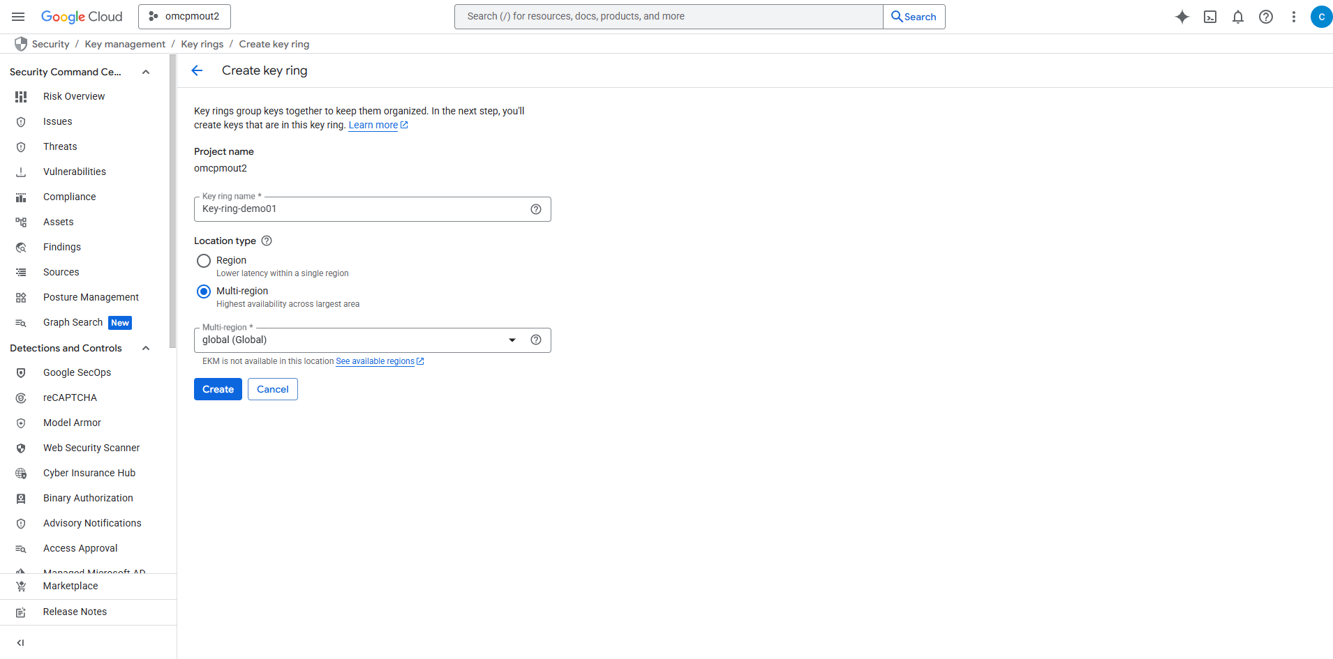Select the Multi-region location type
Viewport: 1333px width, 659px height.
[203, 291]
